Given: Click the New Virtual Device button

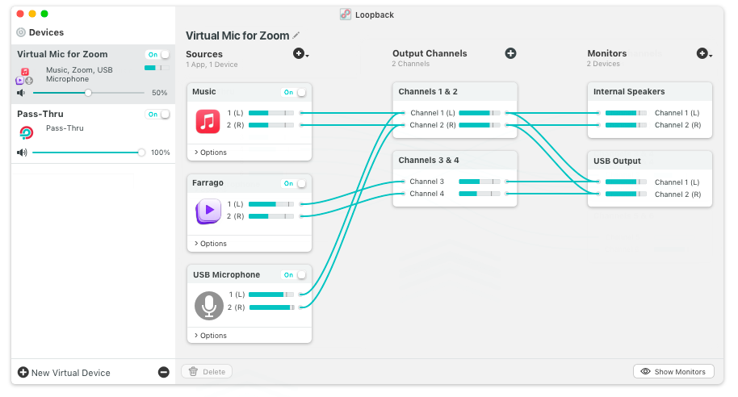Looking at the screenshot, I should coord(64,373).
